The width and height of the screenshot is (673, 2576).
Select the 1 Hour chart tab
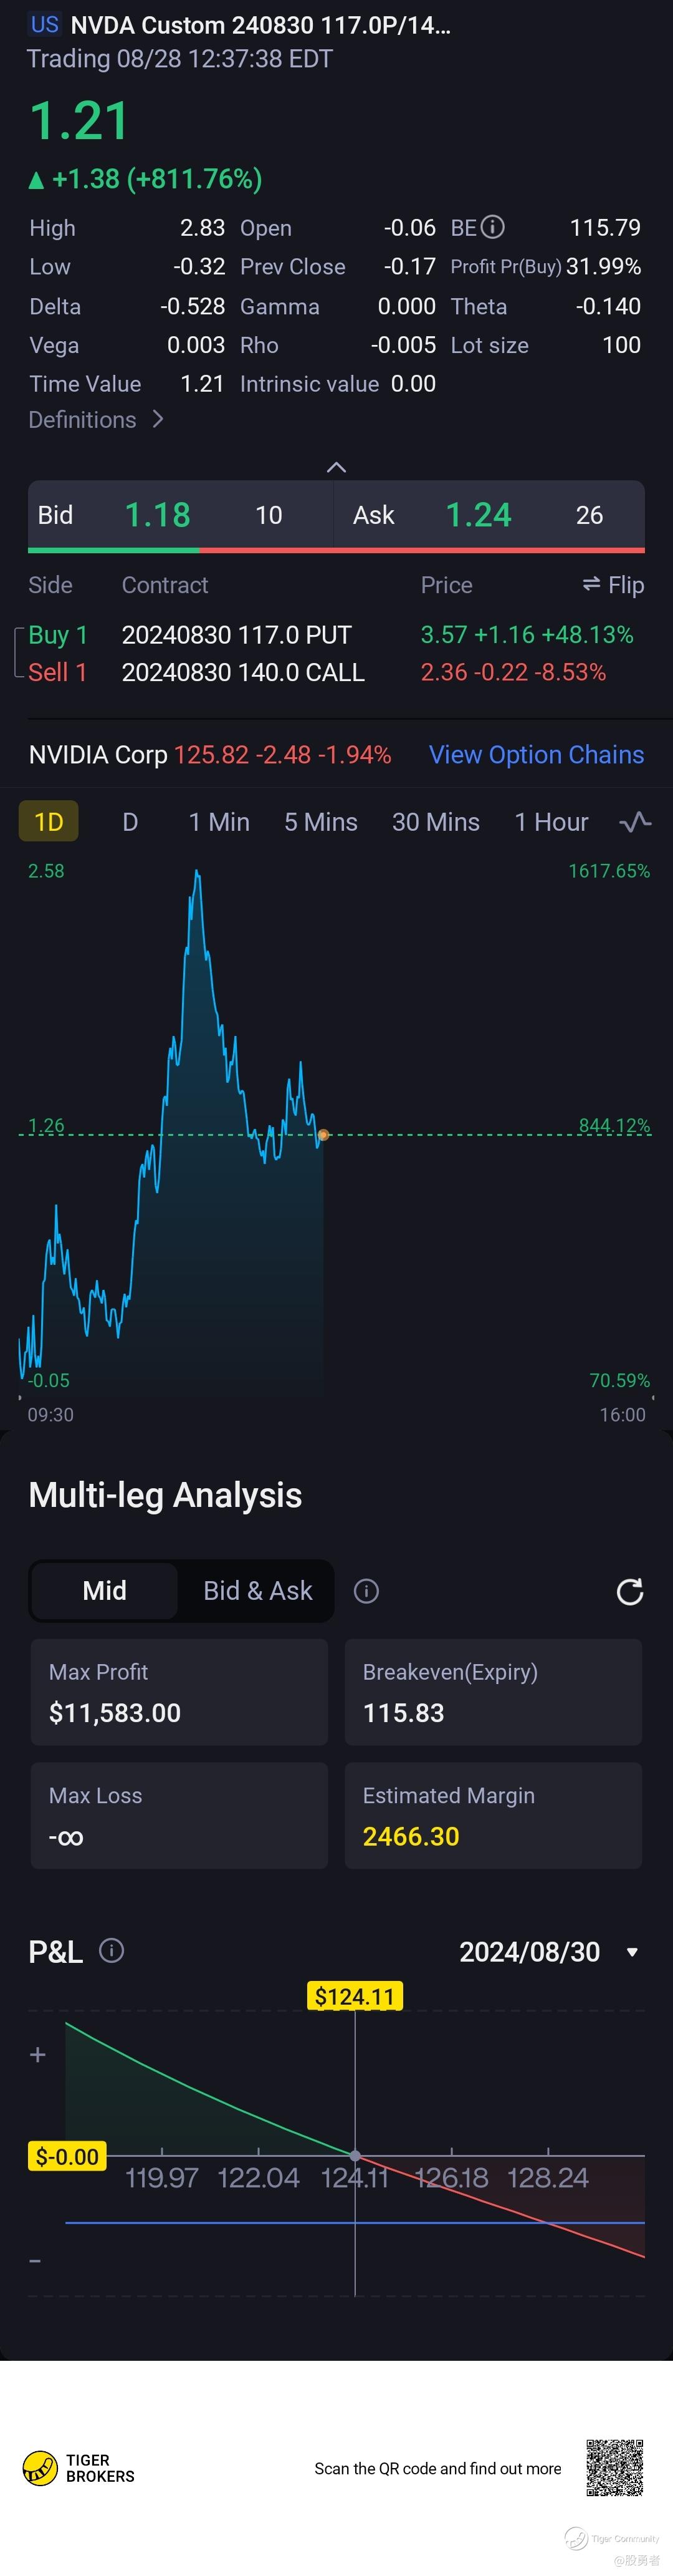551,822
